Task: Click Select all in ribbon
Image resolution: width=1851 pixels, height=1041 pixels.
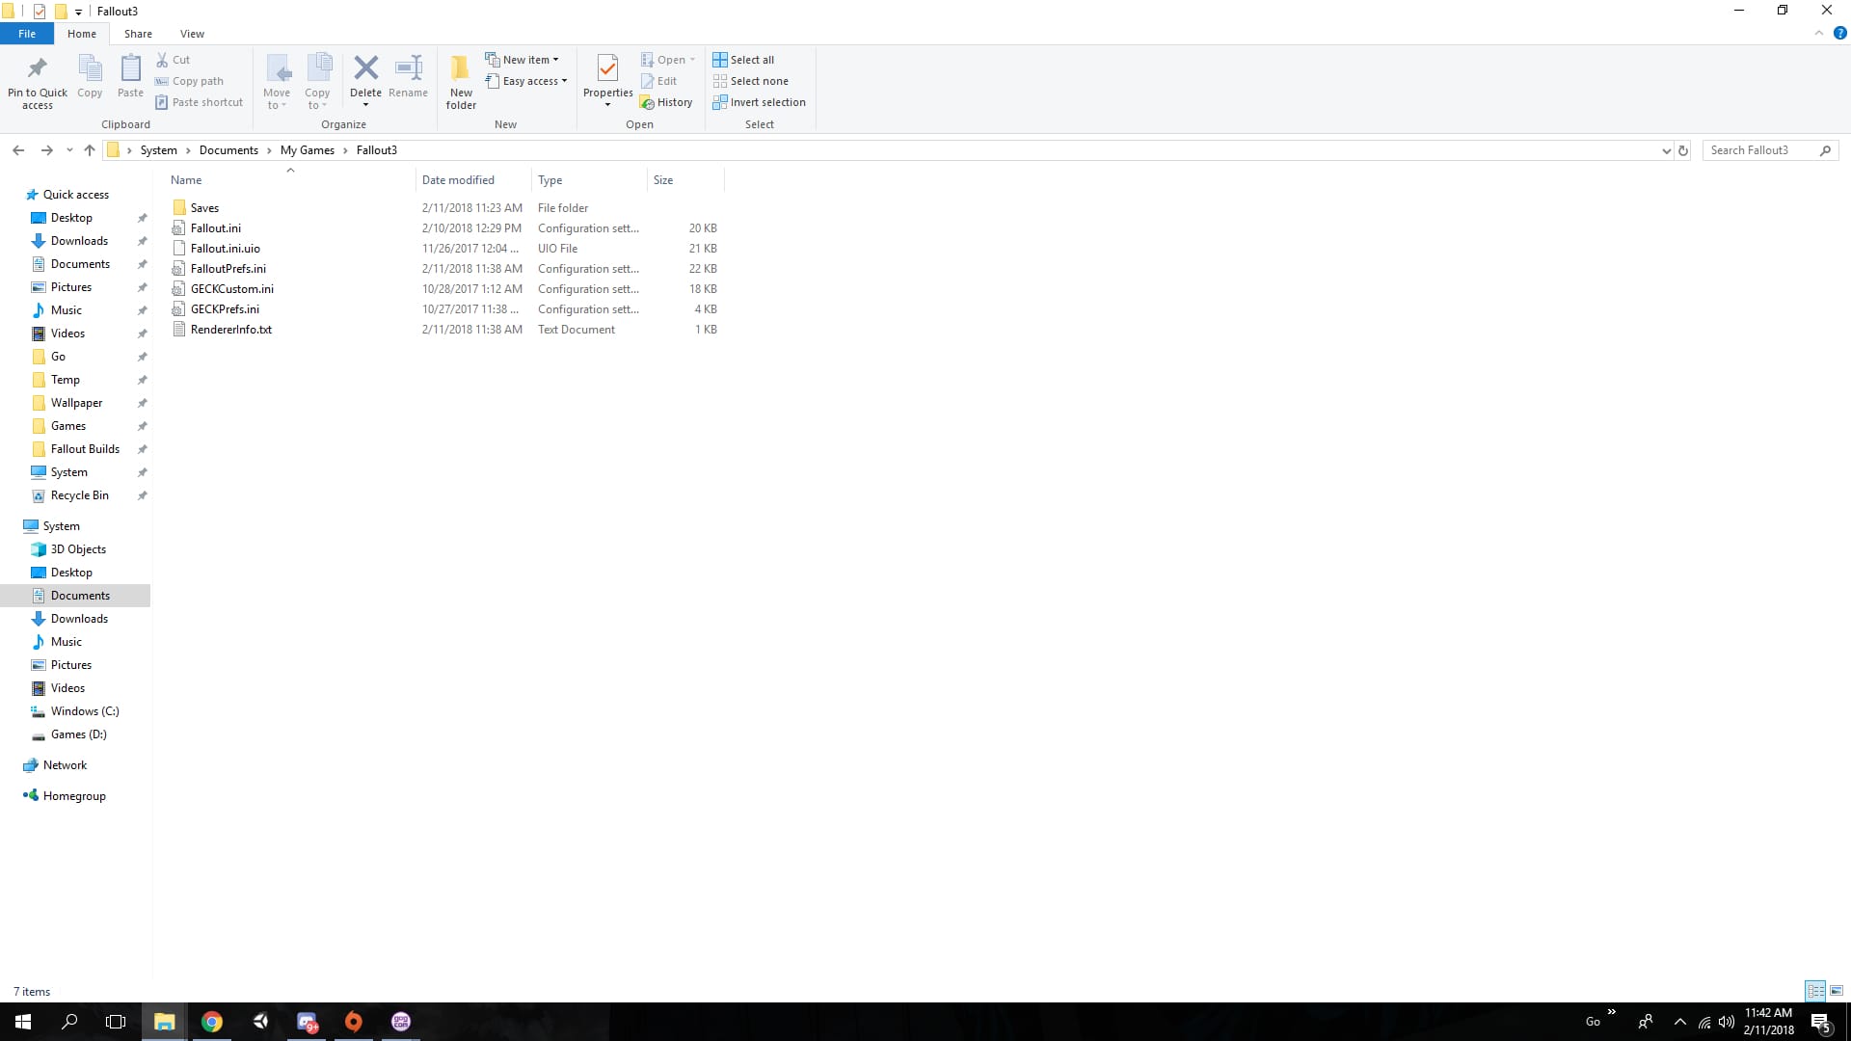Action: tap(743, 60)
